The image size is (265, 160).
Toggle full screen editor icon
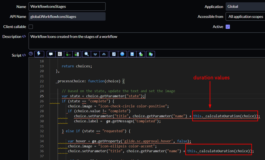click(x=114, y=55)
